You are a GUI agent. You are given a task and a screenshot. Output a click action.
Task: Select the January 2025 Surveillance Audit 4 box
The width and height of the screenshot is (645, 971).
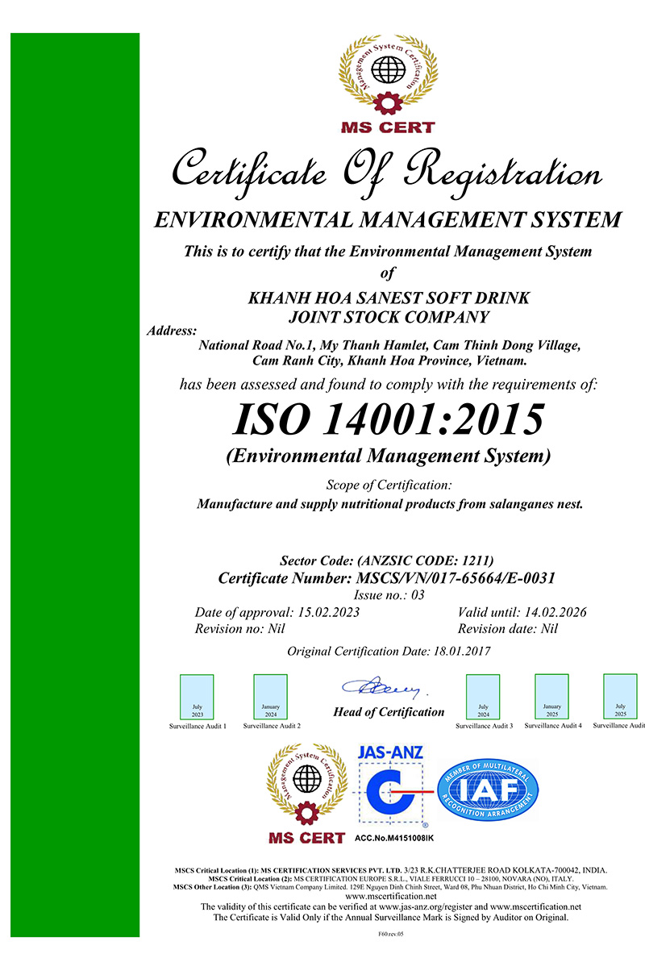(x=552, y=697)
